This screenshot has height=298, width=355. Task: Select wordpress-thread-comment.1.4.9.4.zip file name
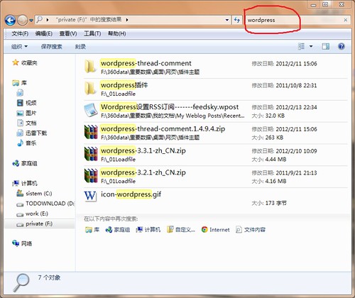click(x=163, y=128)
